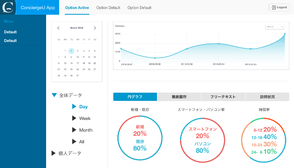The image size is (294, 168).
Task: Select the Day filter arrow
Action: (74, 107)
